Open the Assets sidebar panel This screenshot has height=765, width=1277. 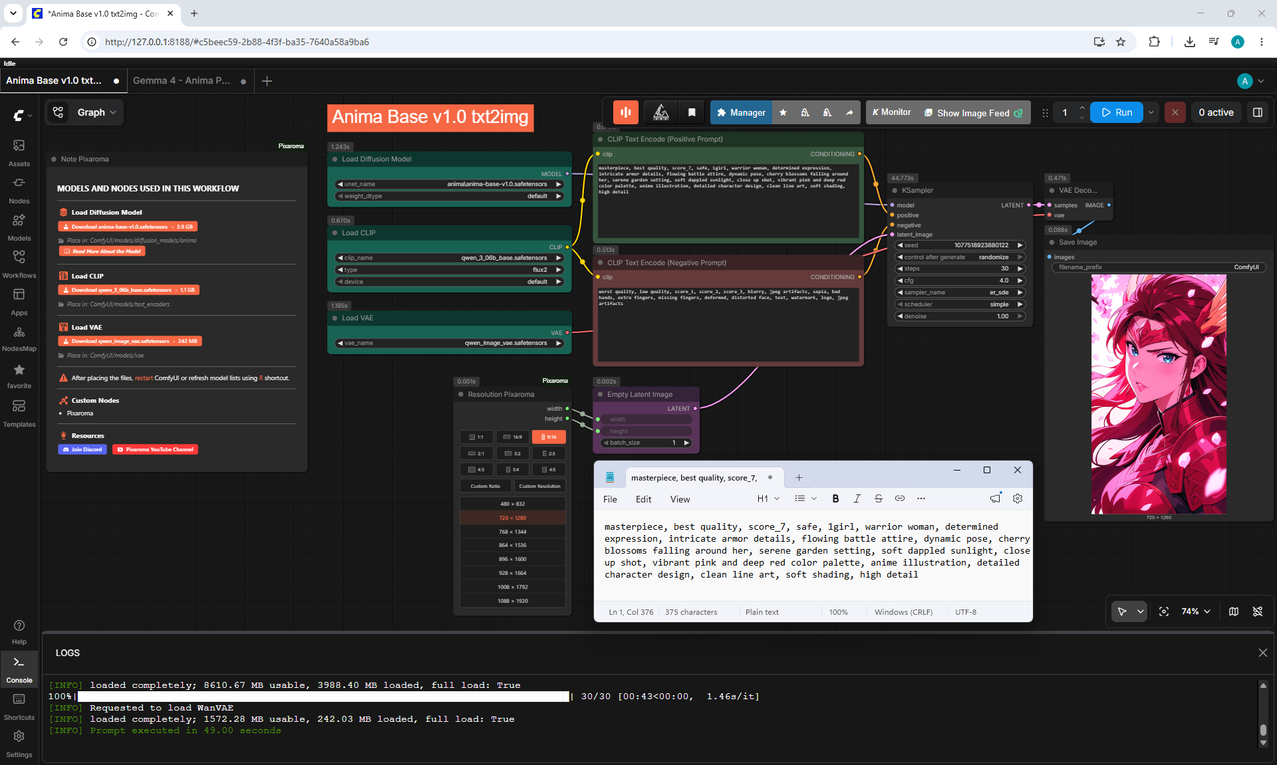19,153
